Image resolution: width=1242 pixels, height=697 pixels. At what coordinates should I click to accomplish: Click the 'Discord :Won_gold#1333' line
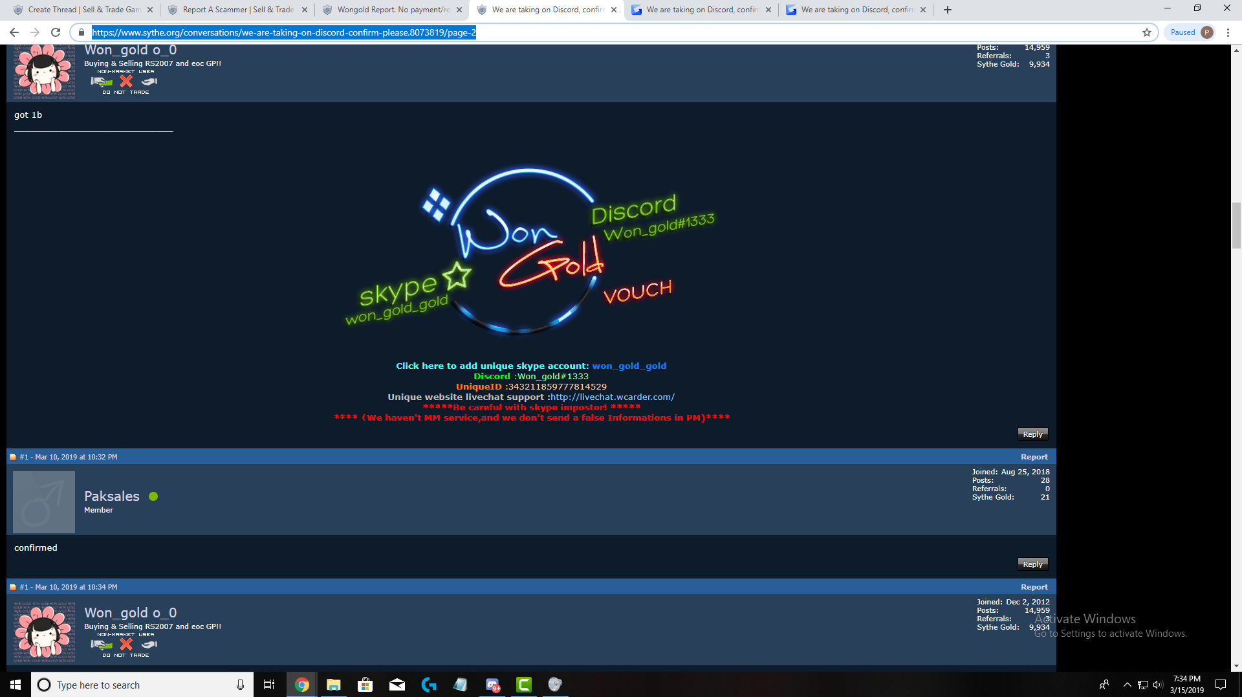[x=531, y=376]
